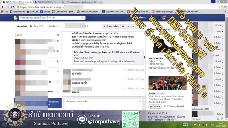Screen dimensions: 228x128
Task: Click the network signal tray icon
Action: 203,125
